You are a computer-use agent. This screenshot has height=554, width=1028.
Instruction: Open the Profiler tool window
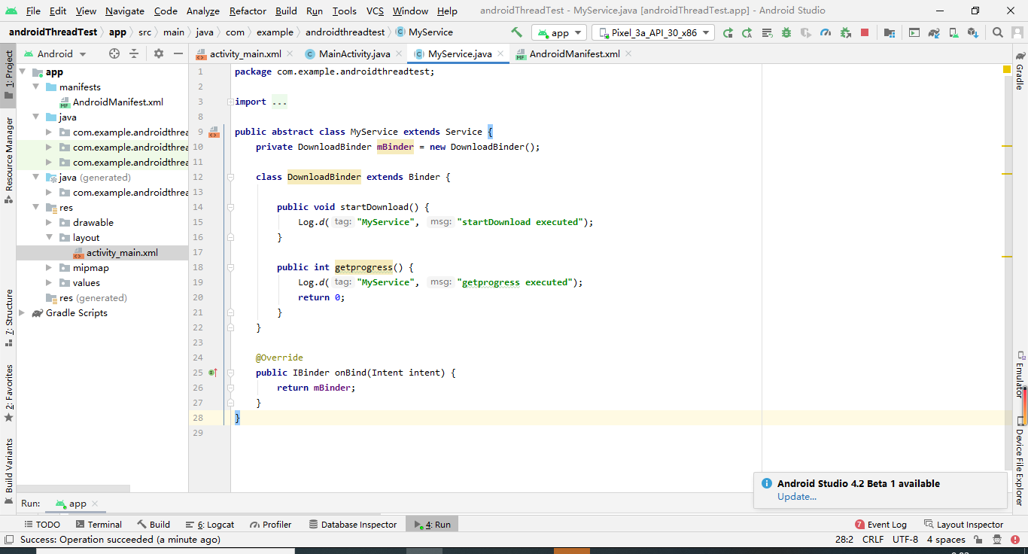270,525
